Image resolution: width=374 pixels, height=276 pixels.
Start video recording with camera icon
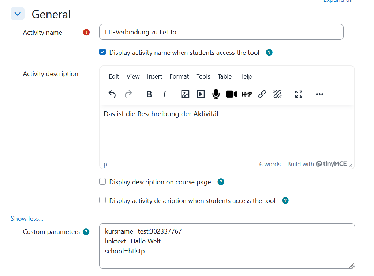point(231,94)
